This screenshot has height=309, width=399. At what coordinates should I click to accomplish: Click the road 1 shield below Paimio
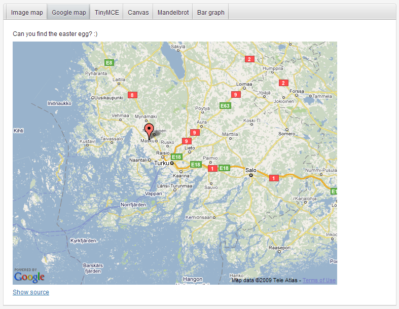click(212, 168)
